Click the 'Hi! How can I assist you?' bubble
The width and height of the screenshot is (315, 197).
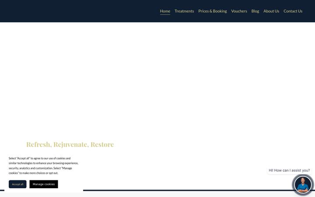[x=289, y=170]
